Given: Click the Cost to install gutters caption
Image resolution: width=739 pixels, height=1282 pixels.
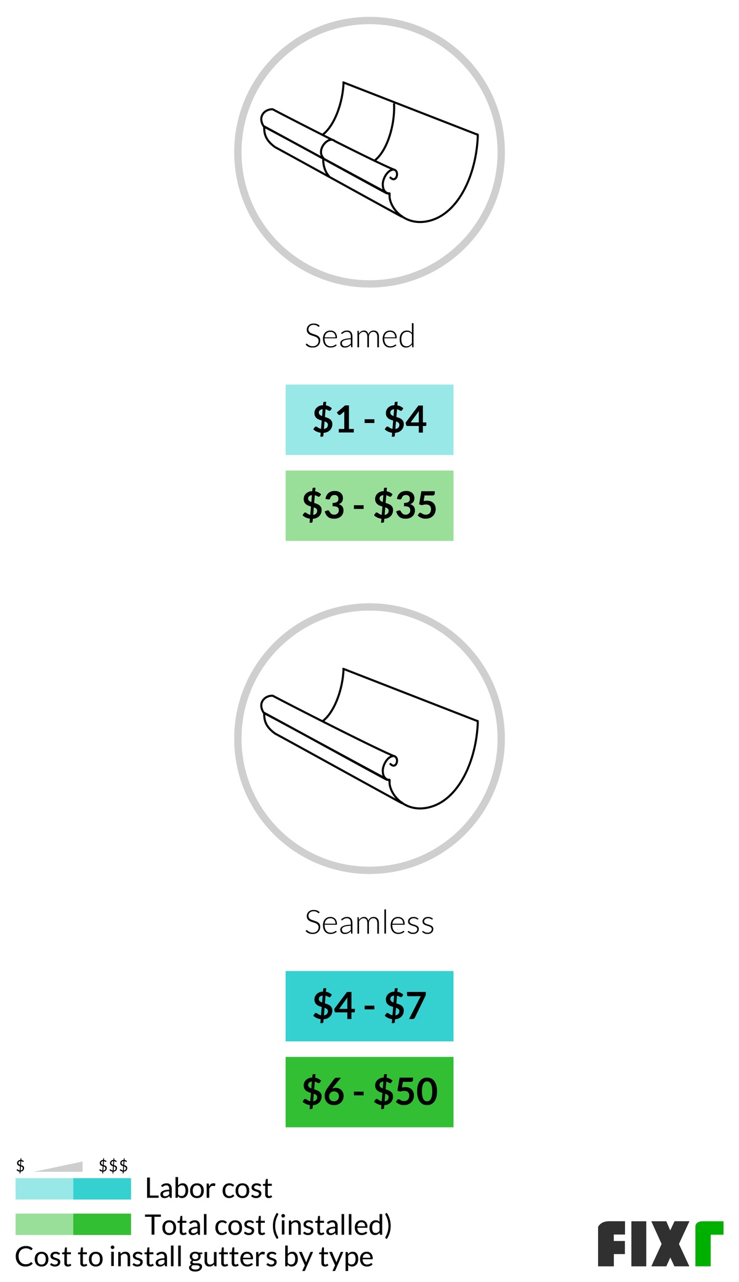Looking at the screenshot, I should pos(194,1257).
